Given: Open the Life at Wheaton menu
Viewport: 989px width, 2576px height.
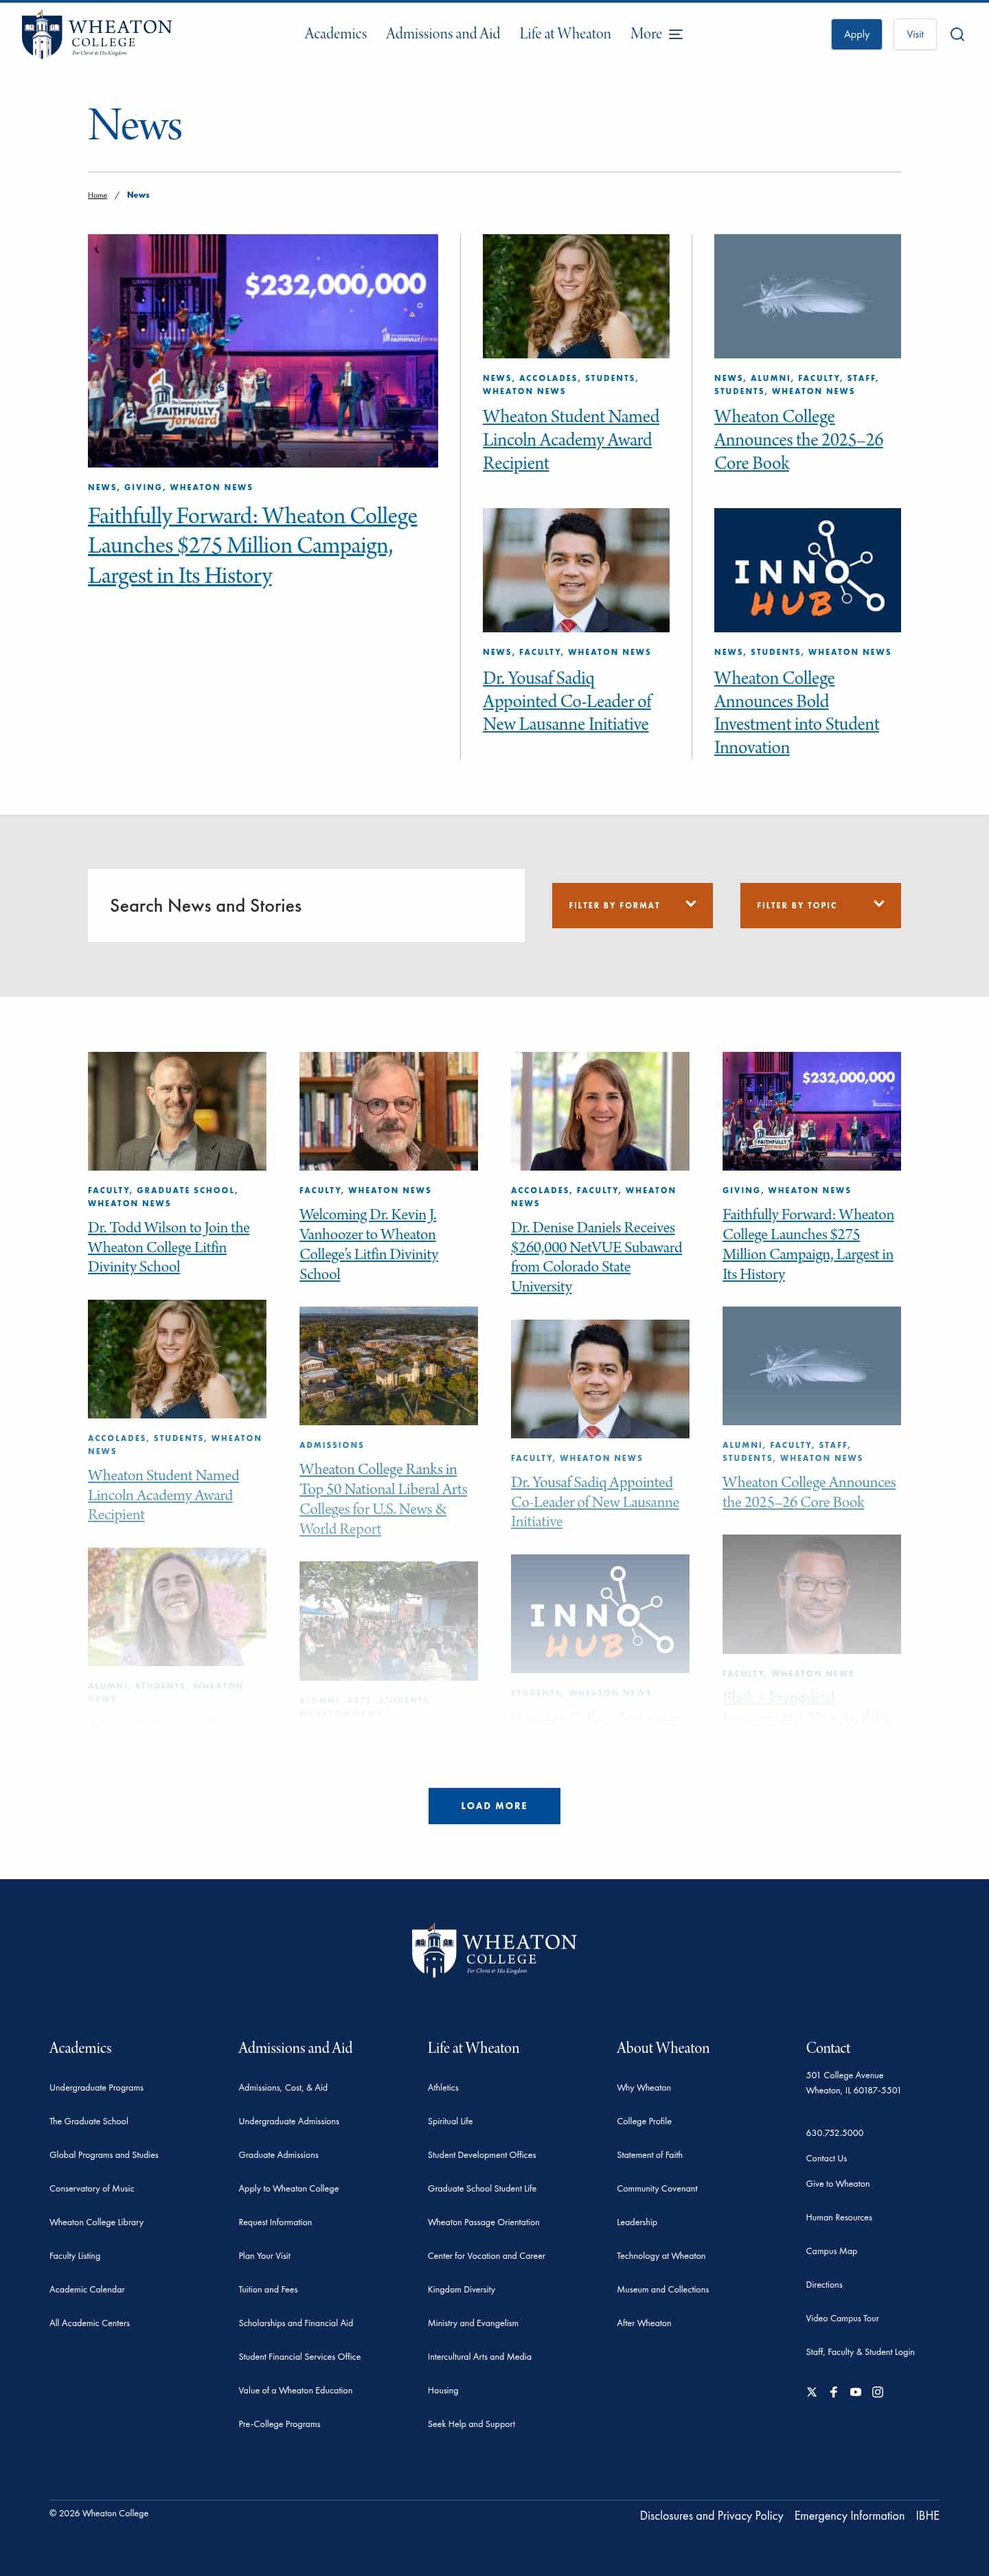Looking at the screenshot, I should point(565,34).
